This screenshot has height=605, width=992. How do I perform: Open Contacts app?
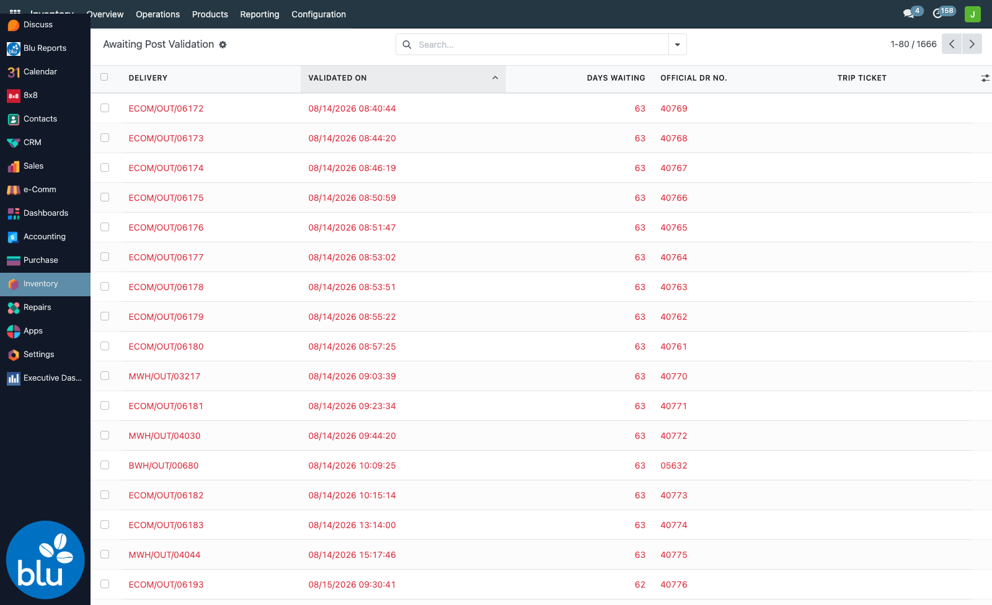point(45,119)
